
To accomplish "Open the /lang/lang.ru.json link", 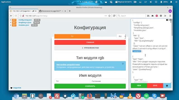I will (x=25, y=22).
